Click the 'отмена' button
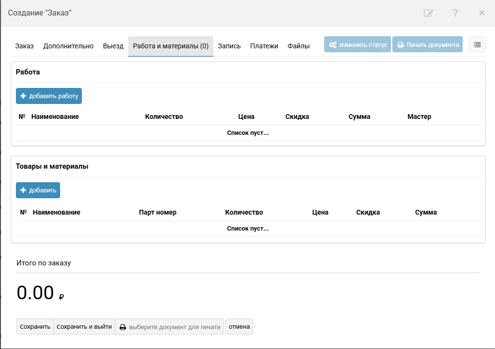 [x=239, y=327]
